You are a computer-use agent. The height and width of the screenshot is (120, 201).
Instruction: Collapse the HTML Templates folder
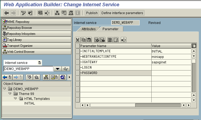click(15, 99)
